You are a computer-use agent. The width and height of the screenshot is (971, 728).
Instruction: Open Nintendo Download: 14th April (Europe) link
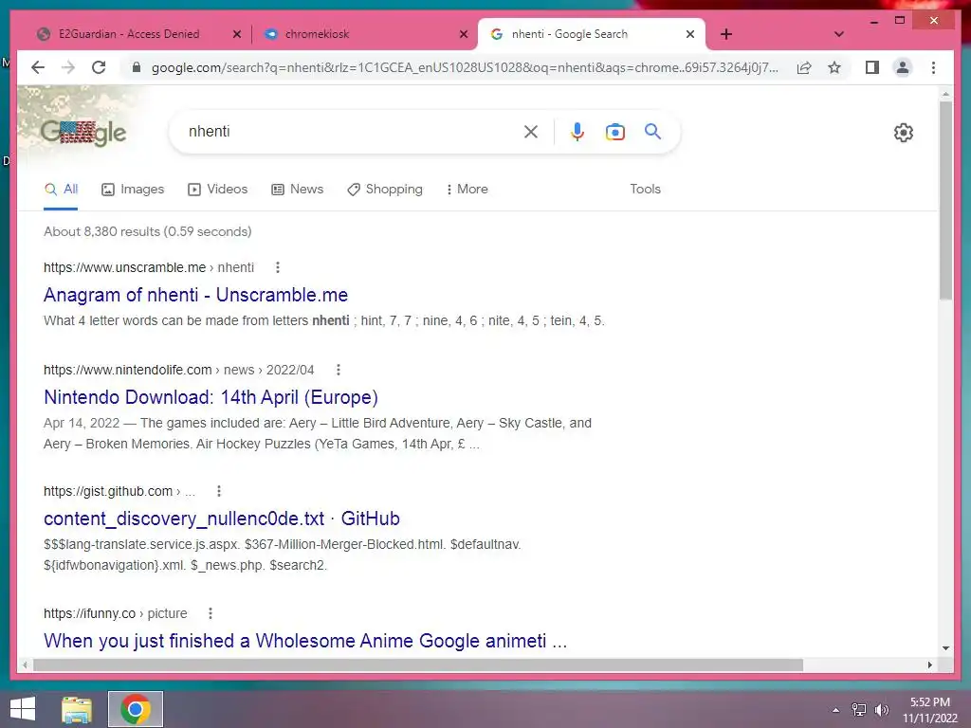211,397
